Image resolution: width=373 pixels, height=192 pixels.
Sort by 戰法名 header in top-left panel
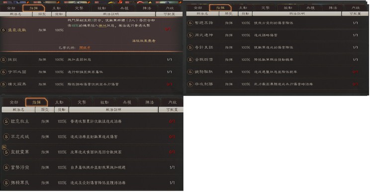click(x=16, y=14)
